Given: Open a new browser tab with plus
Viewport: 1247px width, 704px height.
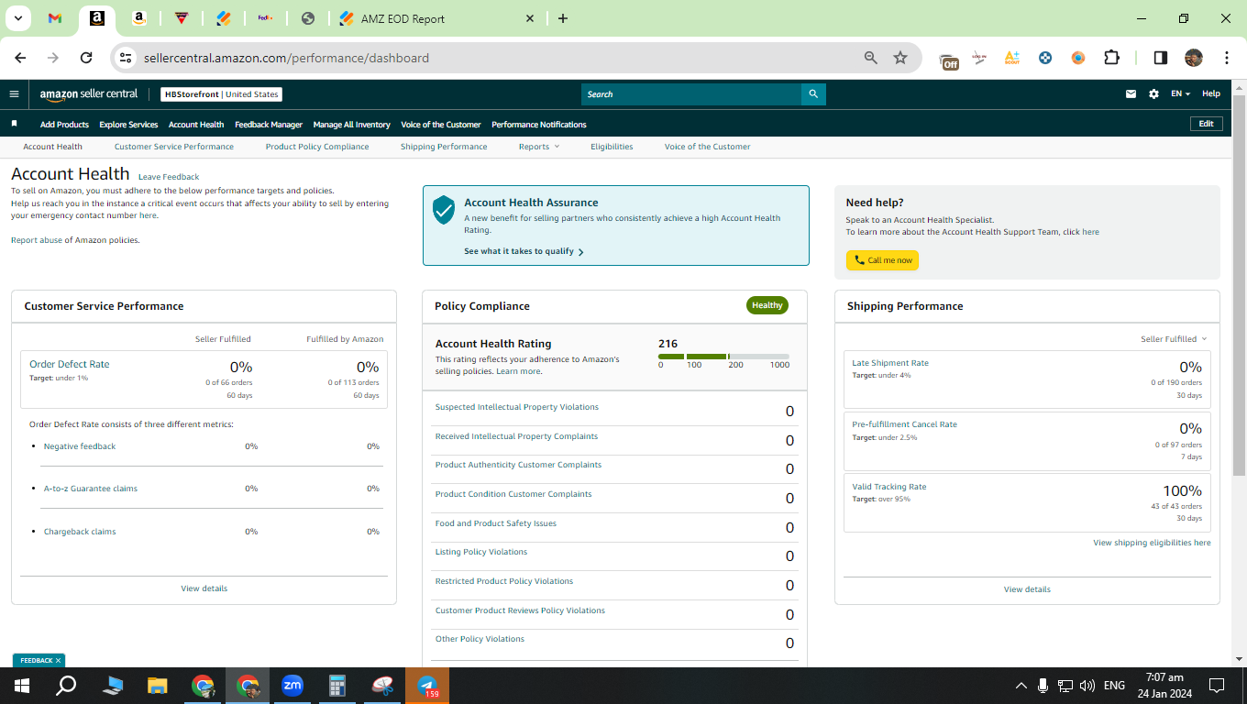Looking at the screenshot, I should [x=563, y=18].
